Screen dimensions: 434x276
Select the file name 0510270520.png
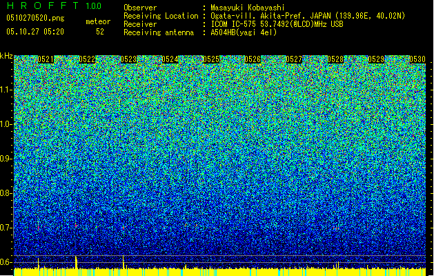click(35, 18)
